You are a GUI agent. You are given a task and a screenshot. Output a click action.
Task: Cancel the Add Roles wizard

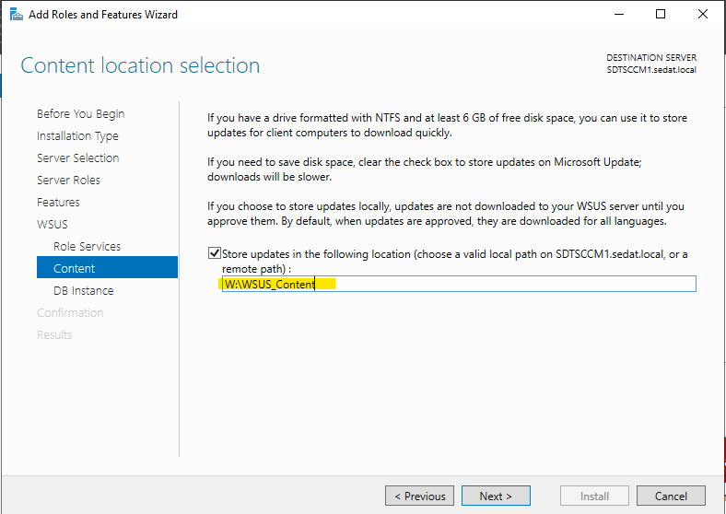pos(671,496)
